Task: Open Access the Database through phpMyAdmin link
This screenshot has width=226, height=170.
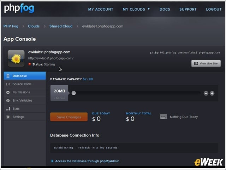Action: (87, 161)
